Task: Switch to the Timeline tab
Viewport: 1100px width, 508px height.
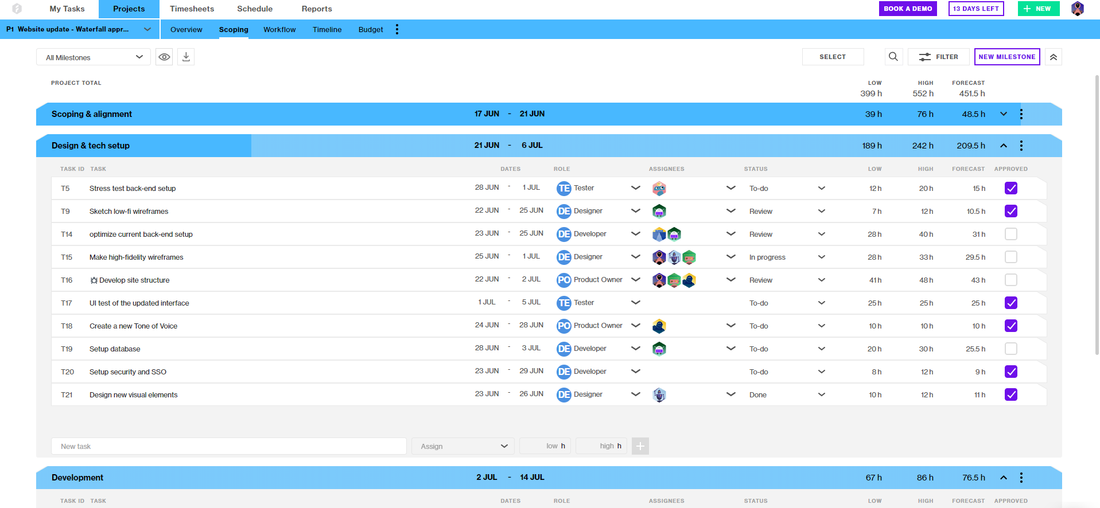Action: pos(327,29)
